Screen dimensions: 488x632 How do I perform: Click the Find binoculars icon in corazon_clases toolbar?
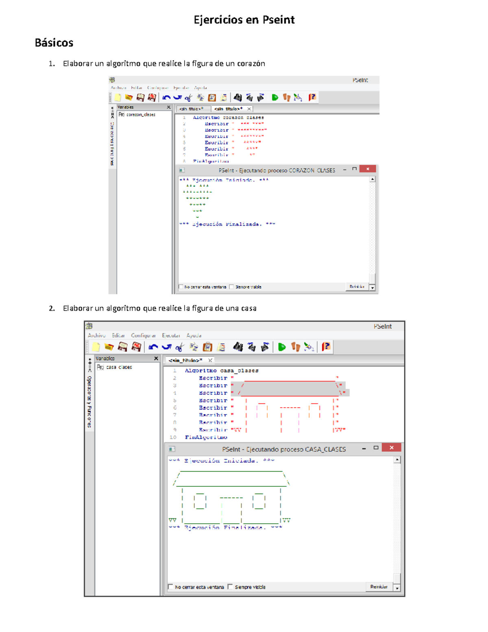pos(238,98)
